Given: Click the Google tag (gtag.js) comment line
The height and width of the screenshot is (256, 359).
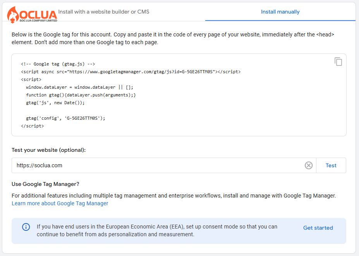Looking at the screenshot, I should 58,64.
